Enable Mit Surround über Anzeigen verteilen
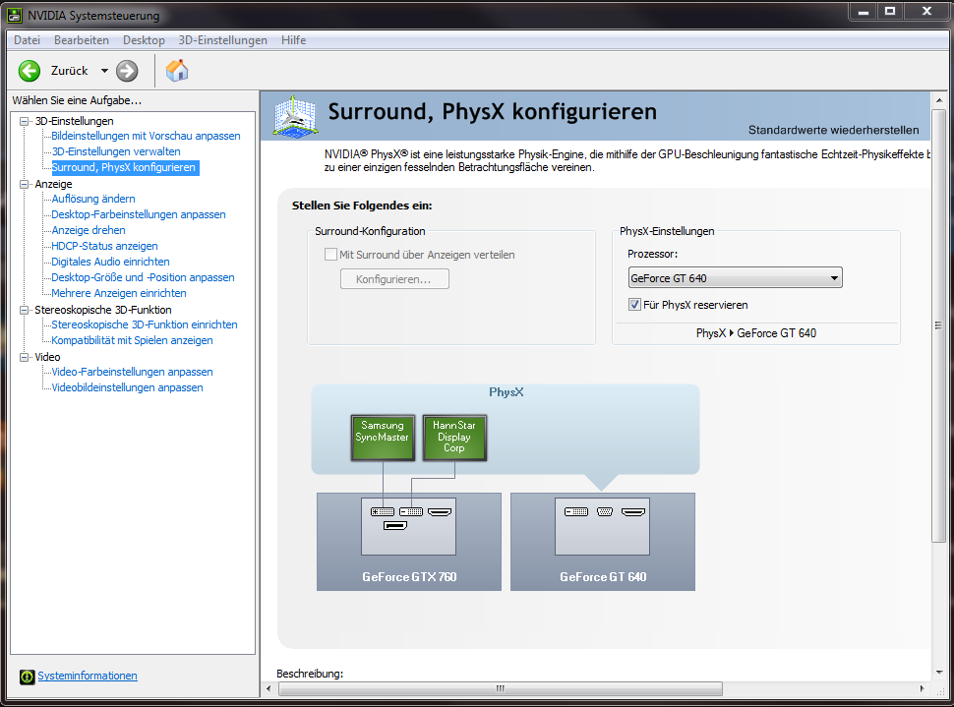This screenshot has width=954, height=707. (331, 255)
